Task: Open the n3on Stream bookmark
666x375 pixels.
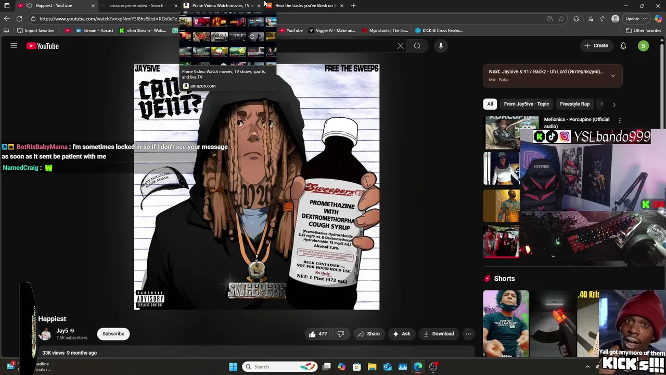Action: click(x=143, y=30)
